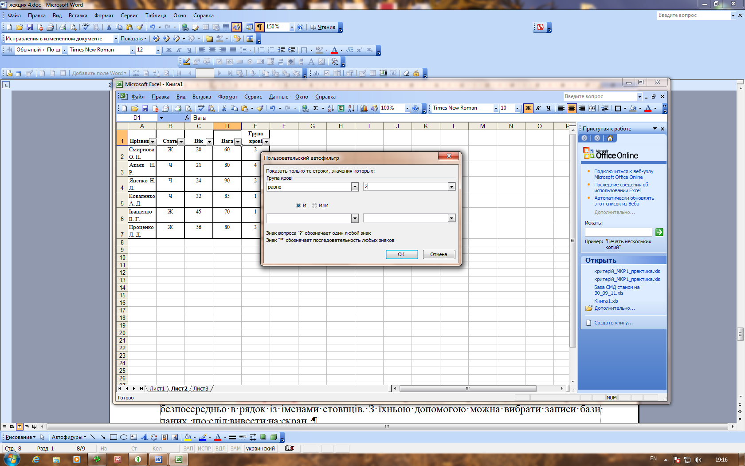Click Word's Format Painter icon
Screen dimensions: 745x466
pyautogui.click(x=140, y=27)
